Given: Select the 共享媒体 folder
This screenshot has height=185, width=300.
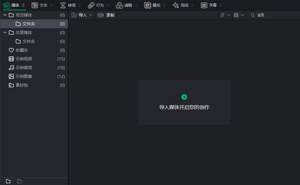Looking at the screenshot, I should (34, 33).
